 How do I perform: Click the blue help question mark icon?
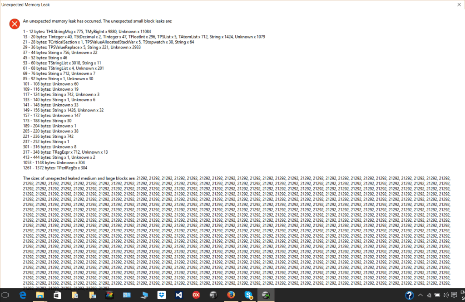click(x=409, y=295)
